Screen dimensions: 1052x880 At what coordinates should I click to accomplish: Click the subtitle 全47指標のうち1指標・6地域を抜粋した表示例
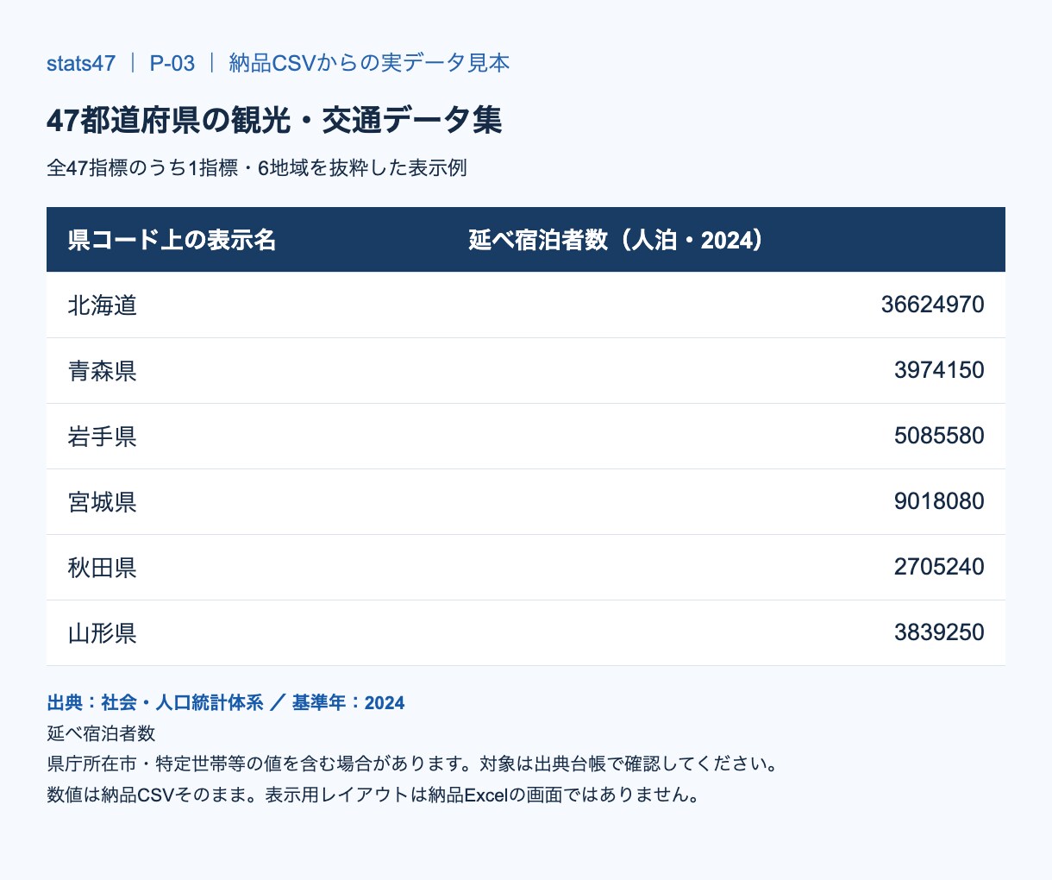pos(257,167)
